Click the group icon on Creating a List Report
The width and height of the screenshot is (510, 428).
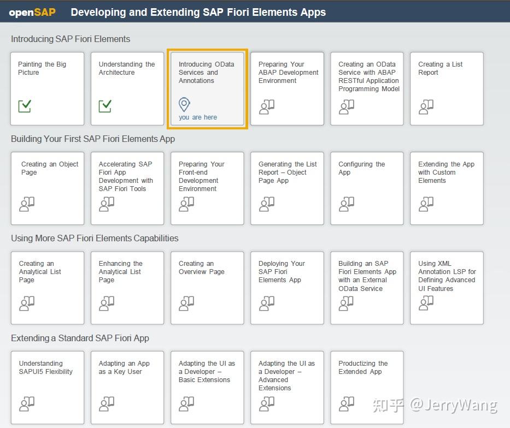click(x=426, y=107)
